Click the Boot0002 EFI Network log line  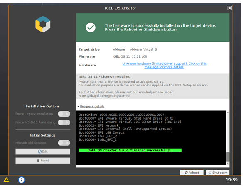pos(98,125)
